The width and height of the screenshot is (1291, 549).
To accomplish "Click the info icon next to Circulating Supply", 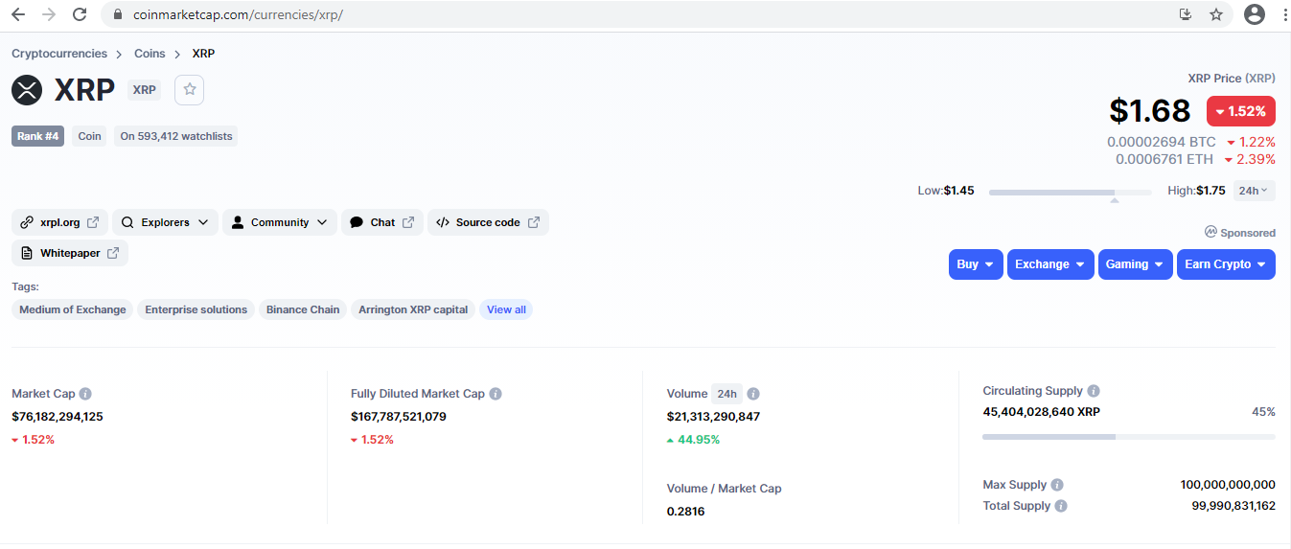I will point(1094,391).
